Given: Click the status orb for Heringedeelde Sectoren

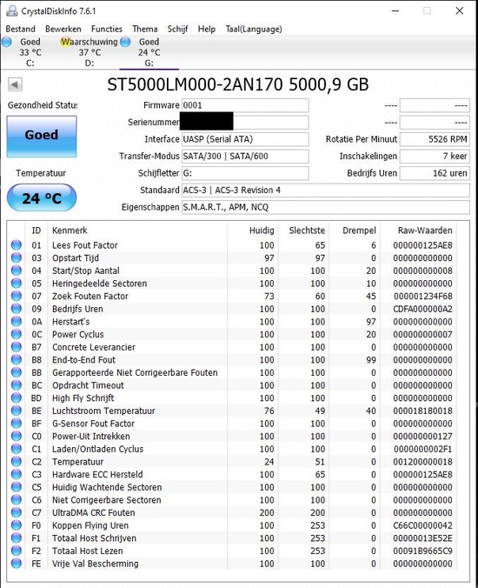Looking at the screenshot, I should (17, 283).
